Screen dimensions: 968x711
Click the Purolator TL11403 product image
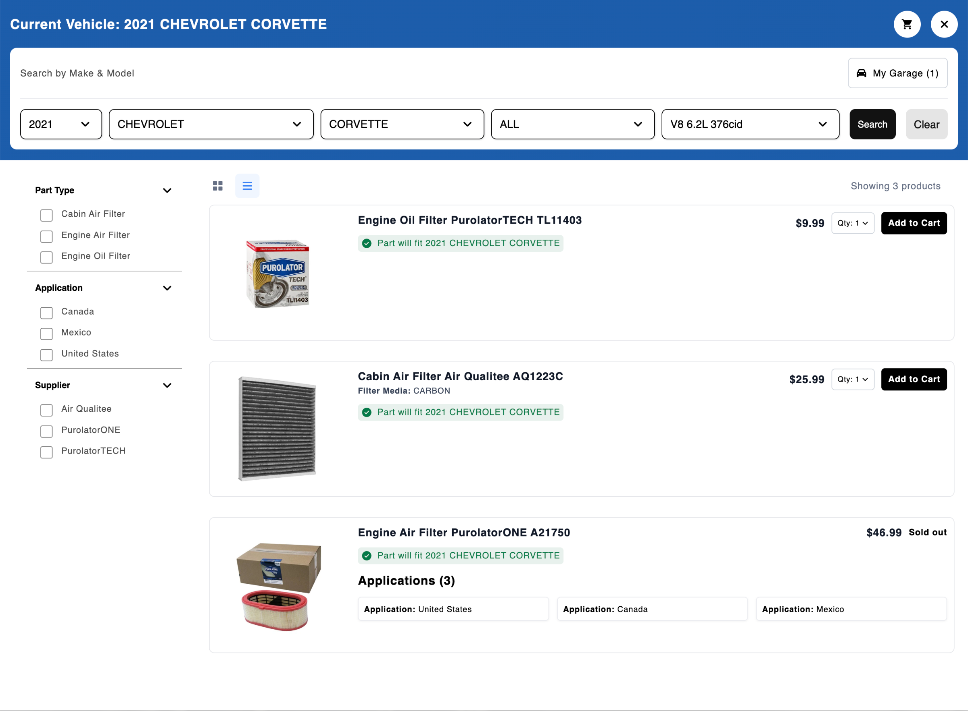click(278, 273)
